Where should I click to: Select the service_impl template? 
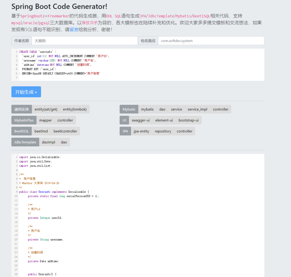pyautogui.click(x=198, y=109)
